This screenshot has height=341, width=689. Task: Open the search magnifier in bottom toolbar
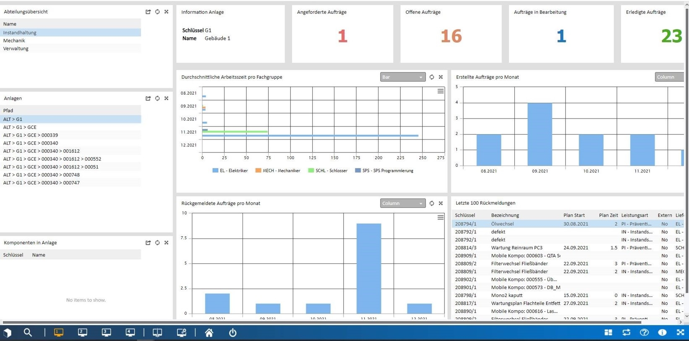pyautogui.click(x=28, y=333)
